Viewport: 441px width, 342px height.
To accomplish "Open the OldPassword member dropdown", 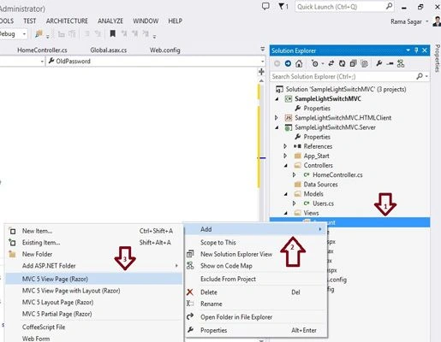I will click(x=262, y=62).
